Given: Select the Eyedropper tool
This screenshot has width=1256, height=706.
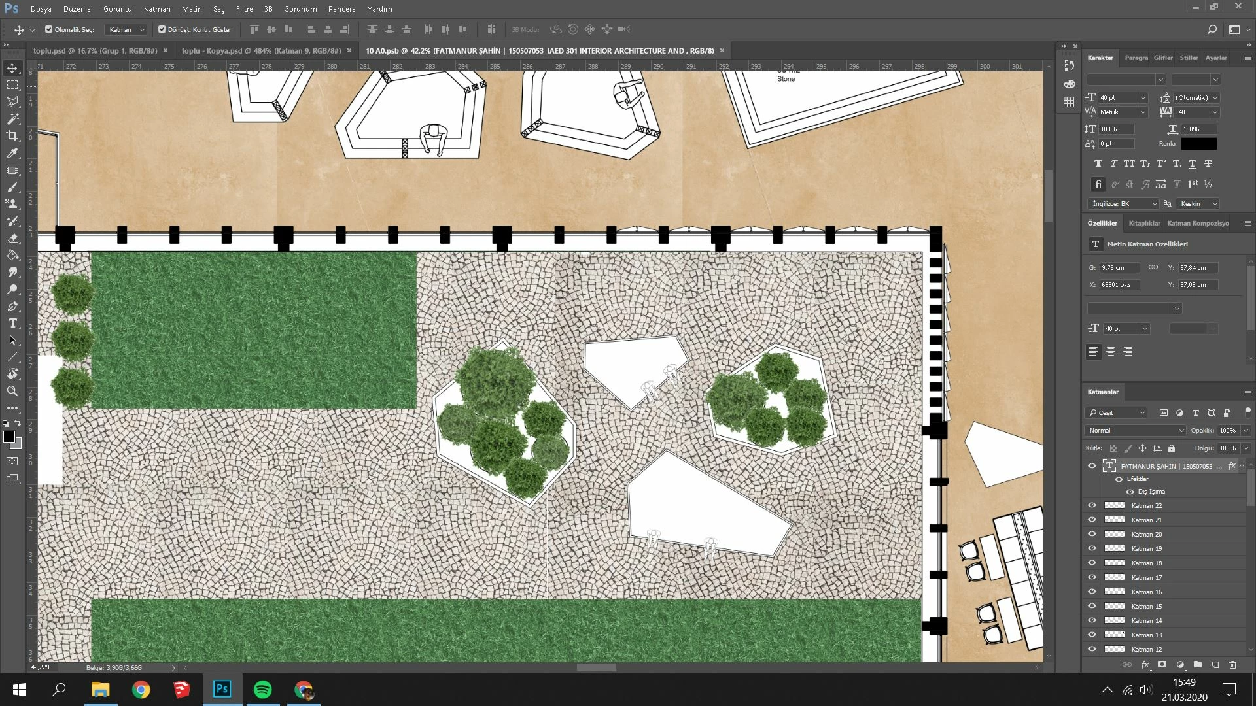Looking at the screenshot, I should coord(12,153).
